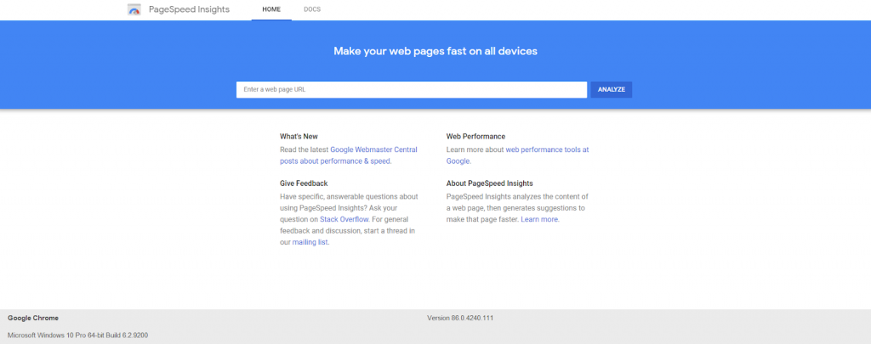Screen dimensions: 871x344
Task: Select the 'Web Performance' heading
Action: [476, 137]
